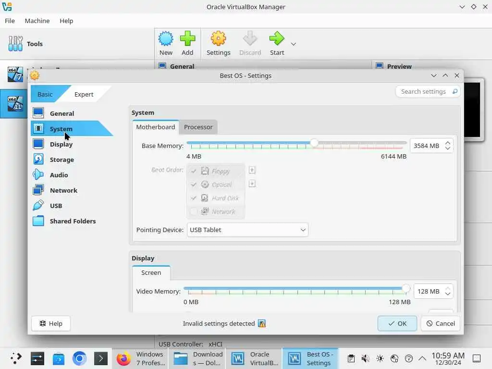
Task: Decrease Base Memory with the spinbox down arrow
Action: (x=448, y=148)
